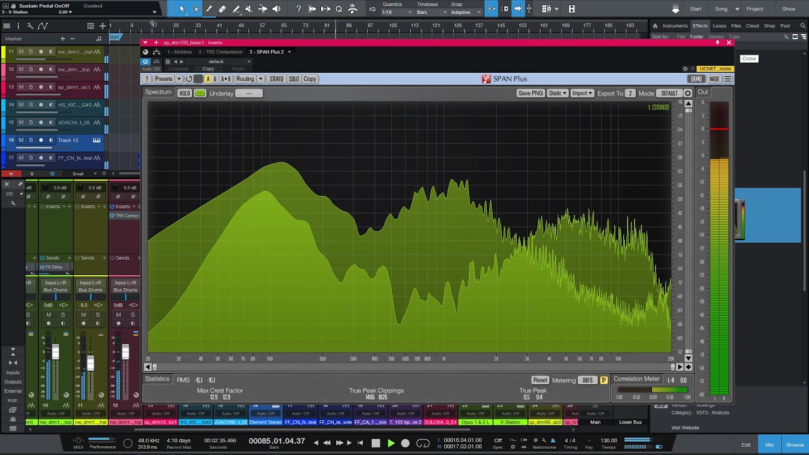Solo track 11 nw_drm1 hat
The image size is (809, 455).
[x=30, y=51]
